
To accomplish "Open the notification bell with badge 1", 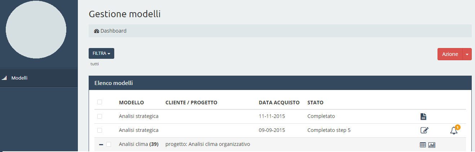I will [x=454, y=130].
